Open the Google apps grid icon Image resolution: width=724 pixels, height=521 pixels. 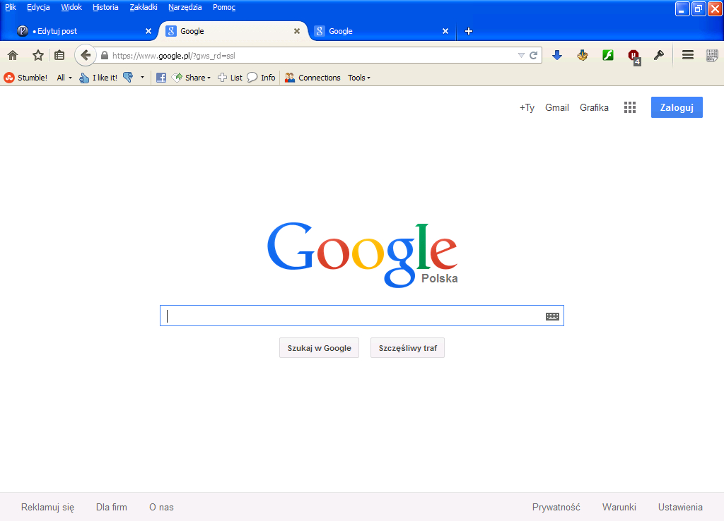[630, 107]
